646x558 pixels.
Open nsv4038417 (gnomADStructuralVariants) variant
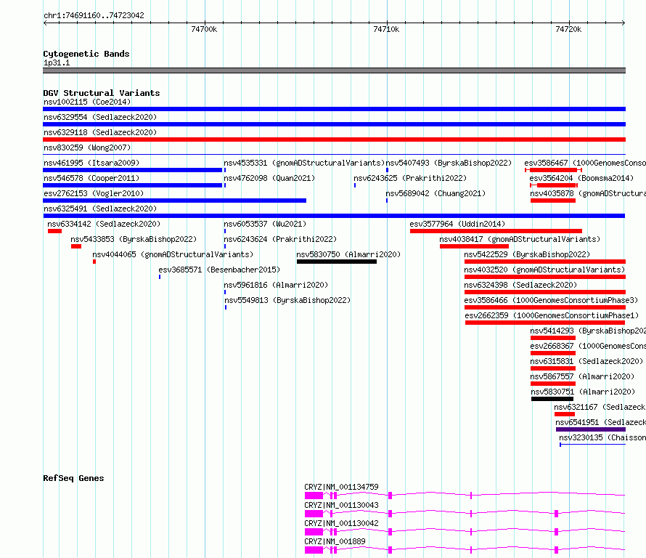(520, 239)
